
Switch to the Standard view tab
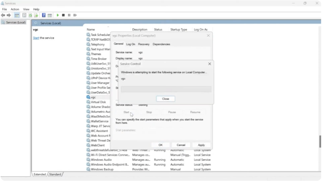(55, 174)
